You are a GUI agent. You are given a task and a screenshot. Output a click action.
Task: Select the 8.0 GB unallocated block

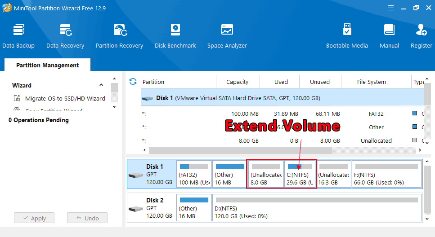pos(265,174)
